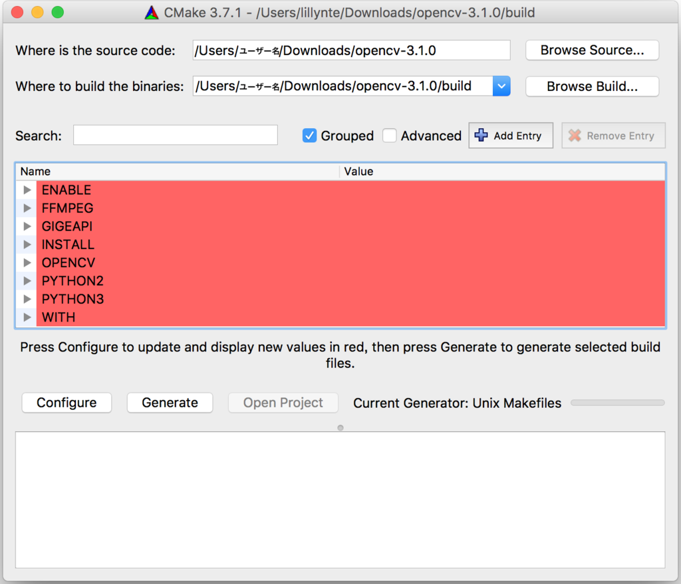This screenshot has height=584, width=681.
Task: Expand the INSTALL group
Action: (x=27, y=244)
